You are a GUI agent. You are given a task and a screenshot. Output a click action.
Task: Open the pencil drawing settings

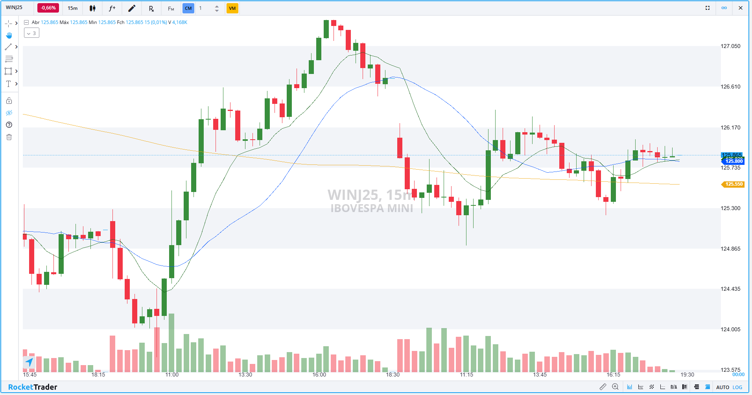132,8
